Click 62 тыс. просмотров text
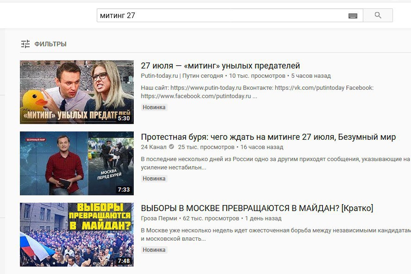Viewport: 411px width, 274px height. 211,218
